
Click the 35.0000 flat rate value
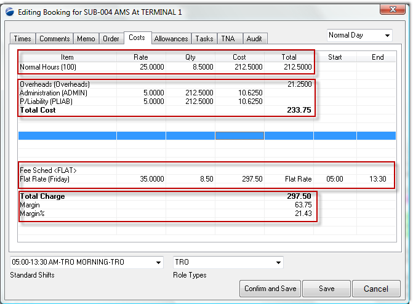(152, 179)
